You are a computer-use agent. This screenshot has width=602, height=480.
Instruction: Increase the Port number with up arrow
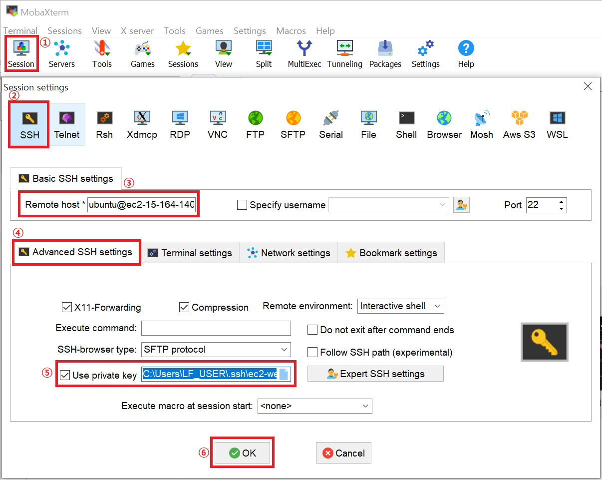coord(562,202)
